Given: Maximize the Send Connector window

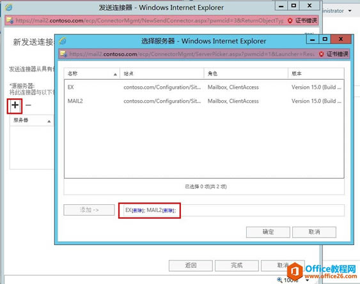Looking at the screenshot, I should pyautogui.click(x=293, y=6).
